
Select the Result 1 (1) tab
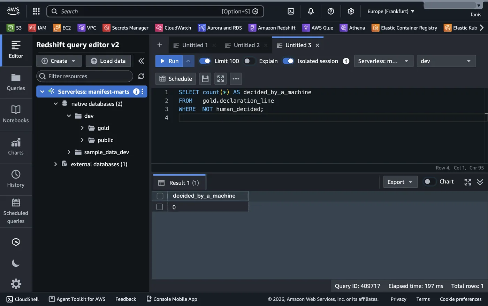click(179, 183)
